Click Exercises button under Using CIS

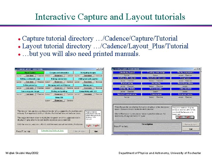(59, 100)
